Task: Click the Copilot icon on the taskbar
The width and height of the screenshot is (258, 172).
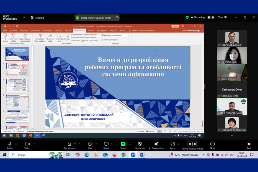Action: (x=77, y=155)
